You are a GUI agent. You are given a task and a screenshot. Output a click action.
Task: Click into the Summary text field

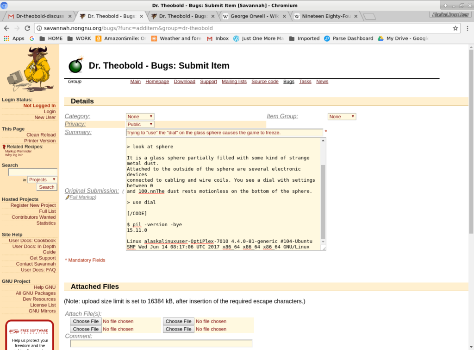pyautogui.click(x=224, y=133)
